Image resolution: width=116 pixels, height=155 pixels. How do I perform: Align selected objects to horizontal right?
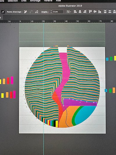pos(85,12)
